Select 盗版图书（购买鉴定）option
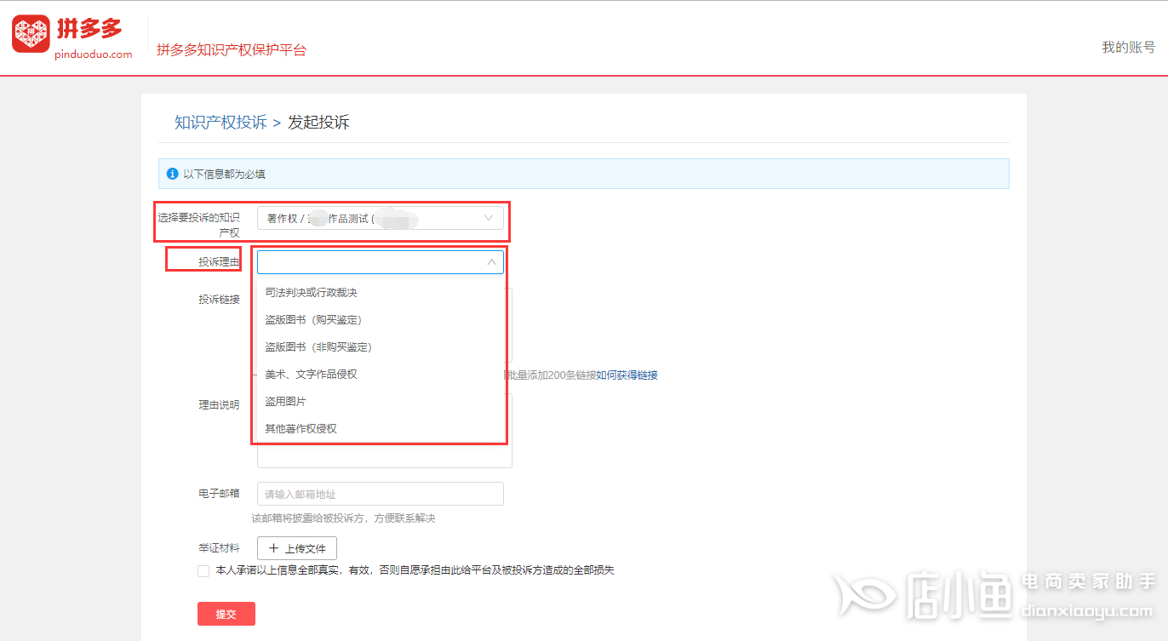Viewport: 1168px width, 641px height. tap(380, 320)
